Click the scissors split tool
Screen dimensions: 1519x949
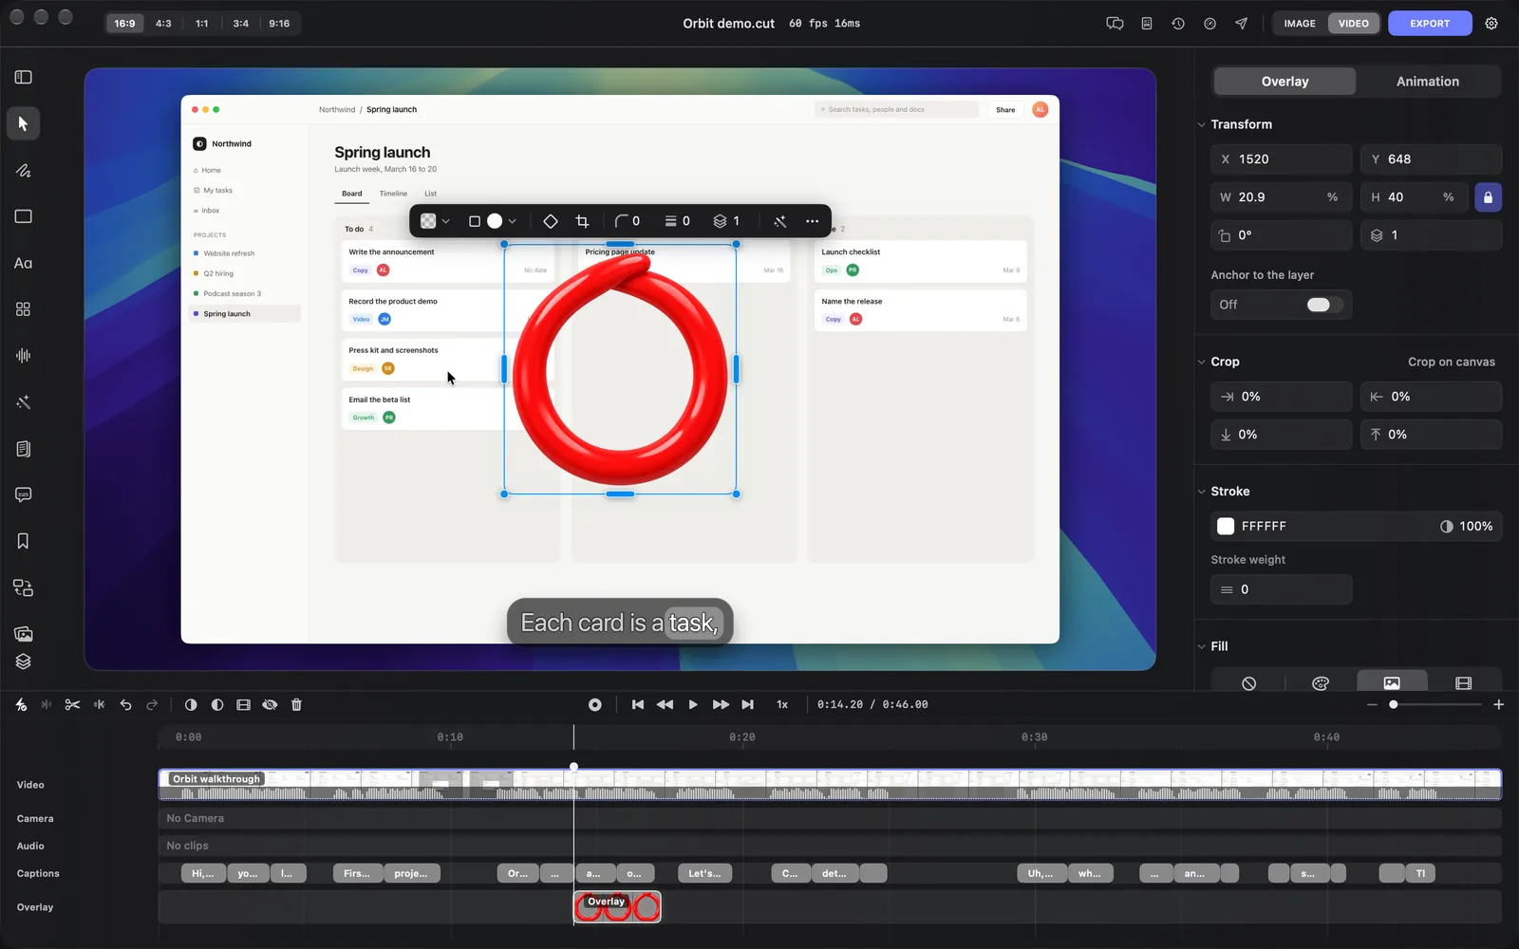tap(72, 704)
